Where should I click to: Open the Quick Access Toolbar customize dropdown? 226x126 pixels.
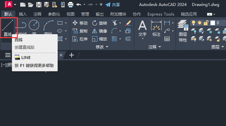(x=101, y=5)
